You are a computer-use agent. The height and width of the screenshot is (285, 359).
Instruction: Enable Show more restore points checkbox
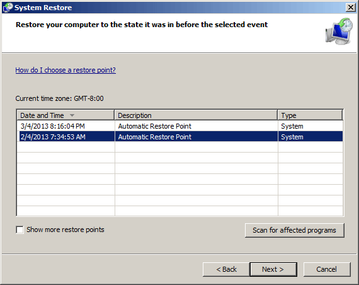(20, 230)
